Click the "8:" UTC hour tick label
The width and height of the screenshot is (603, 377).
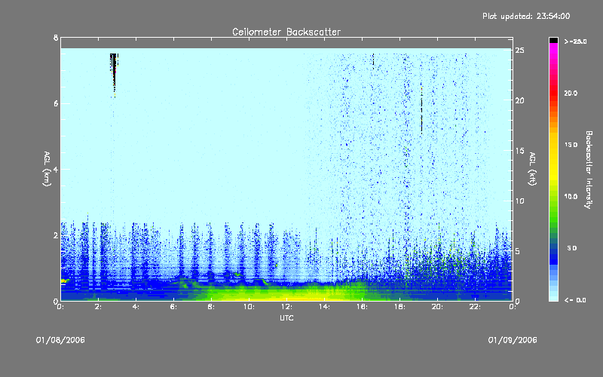point(211,307)
